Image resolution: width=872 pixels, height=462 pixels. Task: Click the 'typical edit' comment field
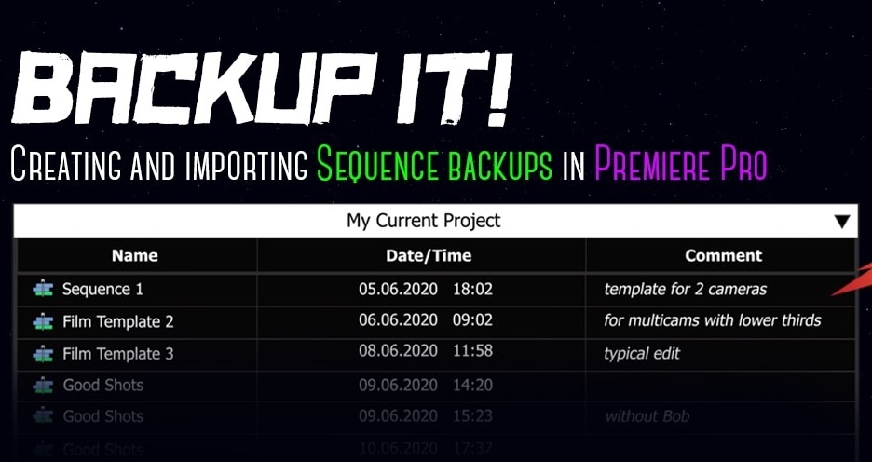click(x=642, y=354)
